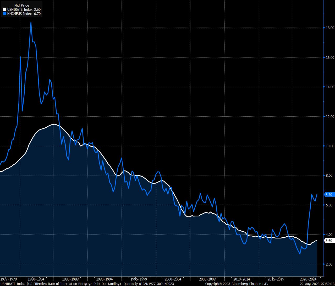The image size is (335, 286).
Task: Select the 2005-2009 period on time axis
Action: (x=207, y=279)
